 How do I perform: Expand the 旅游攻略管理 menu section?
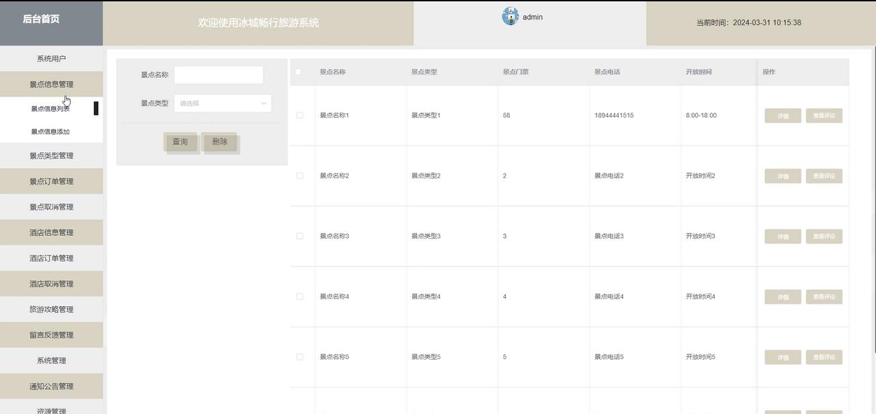52,309
